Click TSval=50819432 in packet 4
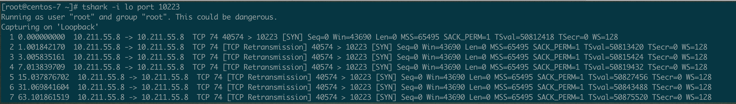Image resolution: width=736 pixels, height=104 pixels. click(614, 67)
